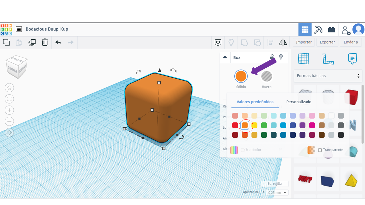365x205 pixels.
Task: Pick the bright red color swatch
Action: [x=235, y=125]
